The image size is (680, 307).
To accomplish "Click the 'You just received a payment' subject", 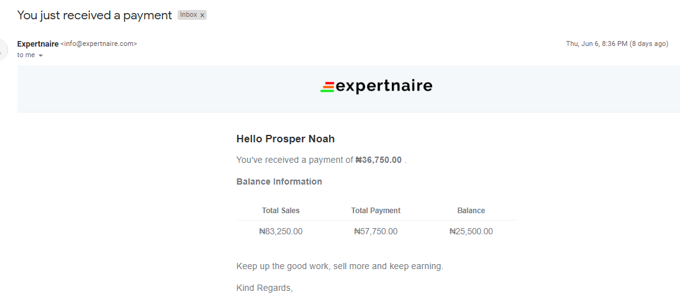I will click(x=94, y=15).
